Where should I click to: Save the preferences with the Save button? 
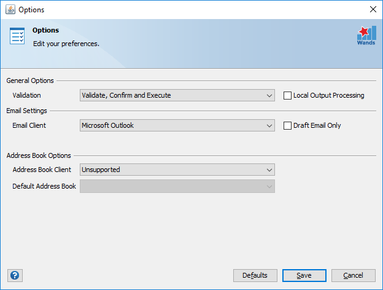pyautogui.click(x=304, y=275)
